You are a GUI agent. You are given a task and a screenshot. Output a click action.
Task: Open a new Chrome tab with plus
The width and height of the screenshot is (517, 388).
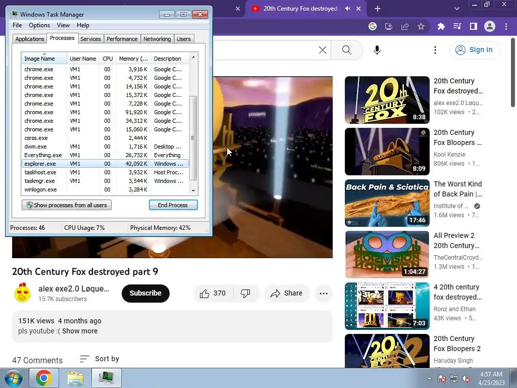[378, 9]
